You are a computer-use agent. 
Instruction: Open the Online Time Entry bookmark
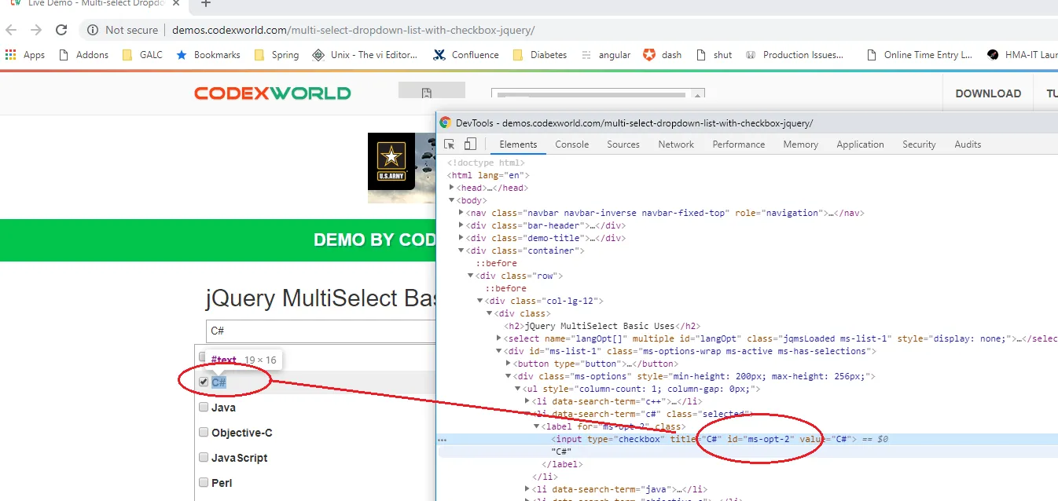click(x=919, y=55)
